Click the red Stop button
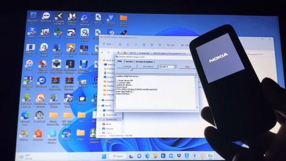The height and width of the screenshot is (161, 286). [187, 67]
